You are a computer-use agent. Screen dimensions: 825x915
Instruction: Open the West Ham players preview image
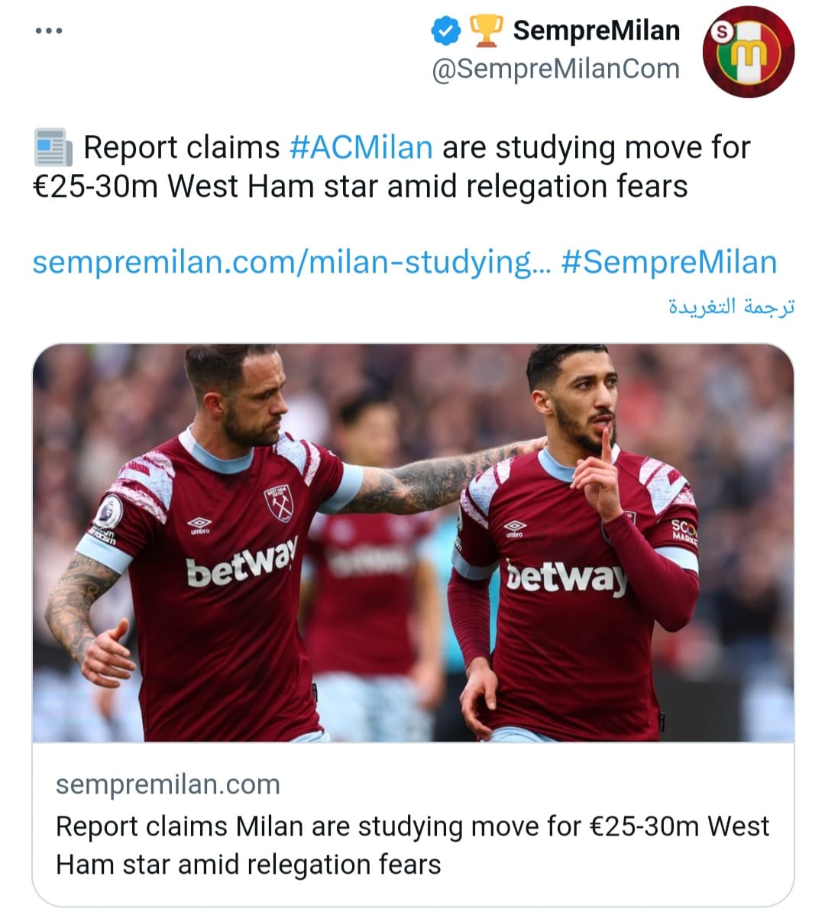coord(413,543)
